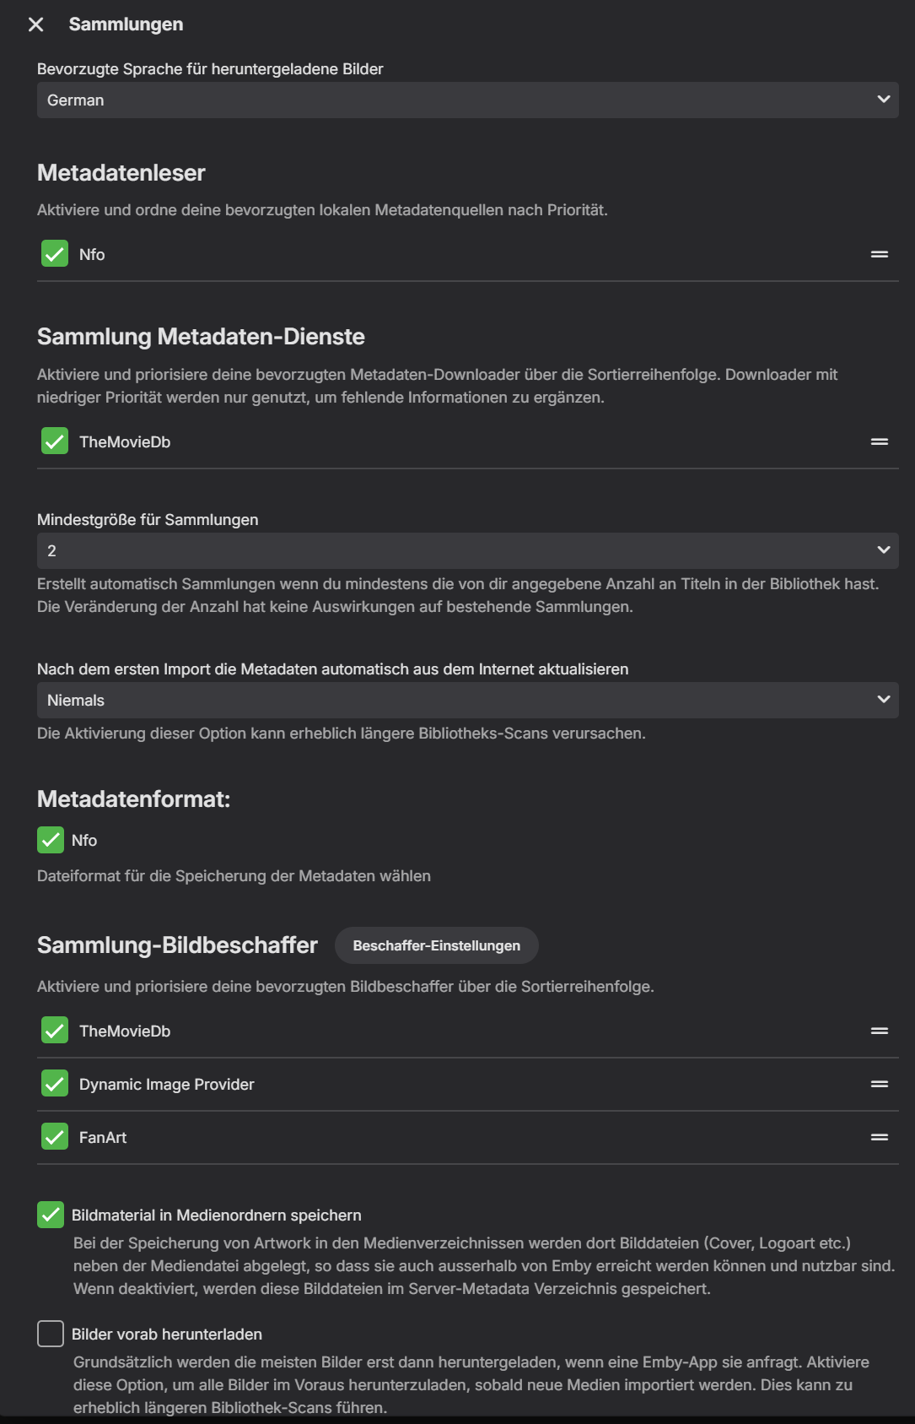Screen dimensions: 915x1424
Task: Close the Sammlungen settings dialog
Action: (35, 24)
